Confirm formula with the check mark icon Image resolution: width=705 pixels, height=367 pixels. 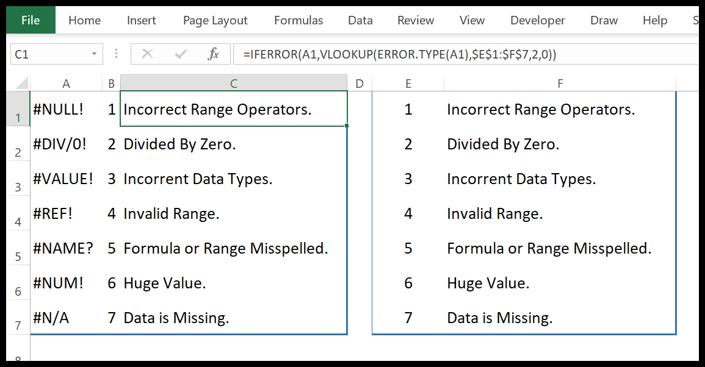point(179,54)
